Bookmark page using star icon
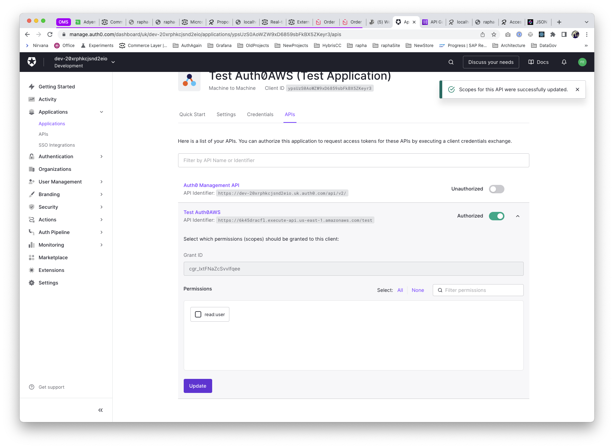This screenshot has height=448, width=614. point(494,34)
